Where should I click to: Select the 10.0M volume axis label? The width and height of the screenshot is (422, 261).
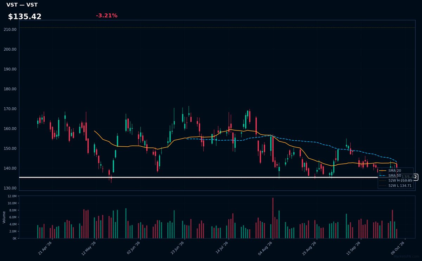[x=12, y=203]
